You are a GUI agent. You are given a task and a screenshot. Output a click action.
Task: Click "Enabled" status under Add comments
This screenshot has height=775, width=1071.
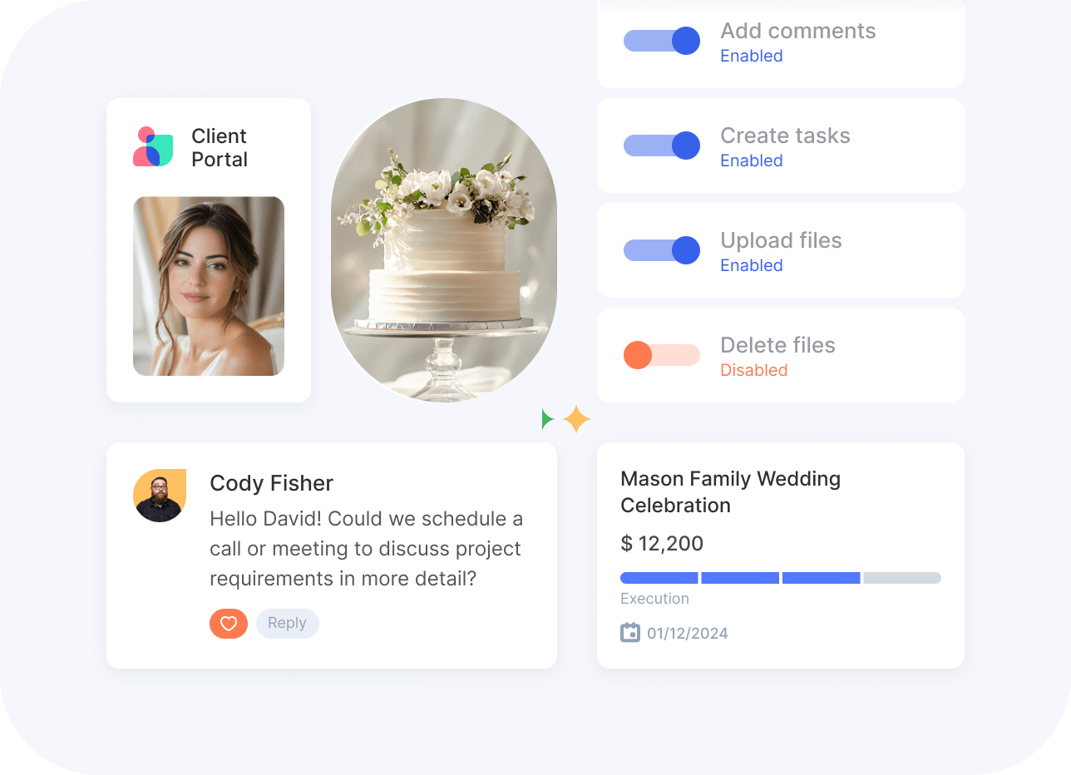click(x=752, y=57)
